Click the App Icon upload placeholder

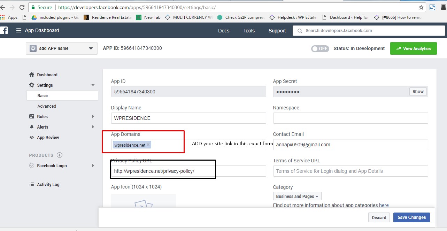(x=143, y=202)
